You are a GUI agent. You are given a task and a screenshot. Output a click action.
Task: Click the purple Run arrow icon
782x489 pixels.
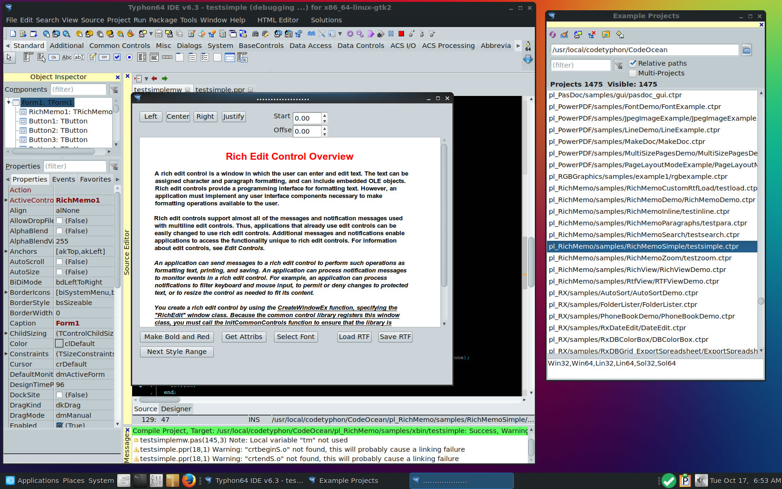pos(370,34)
